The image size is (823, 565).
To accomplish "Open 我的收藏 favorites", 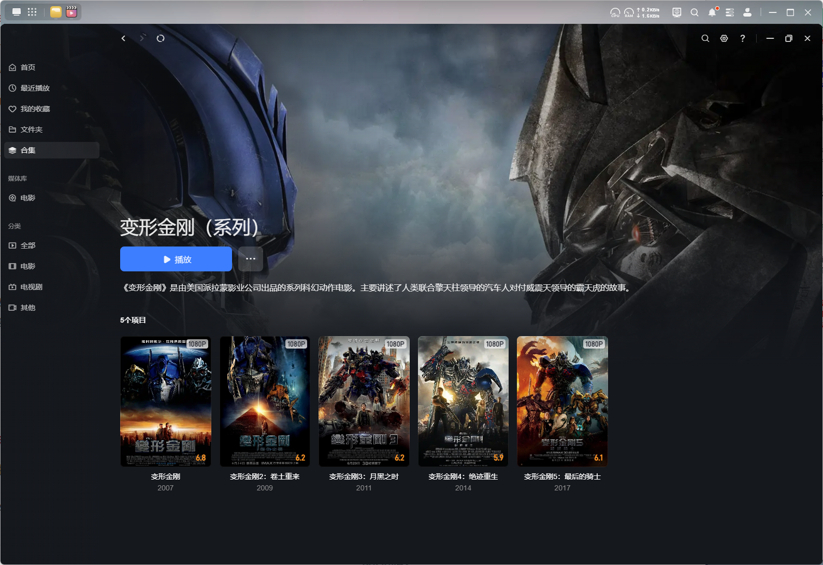I will [52, 109].
